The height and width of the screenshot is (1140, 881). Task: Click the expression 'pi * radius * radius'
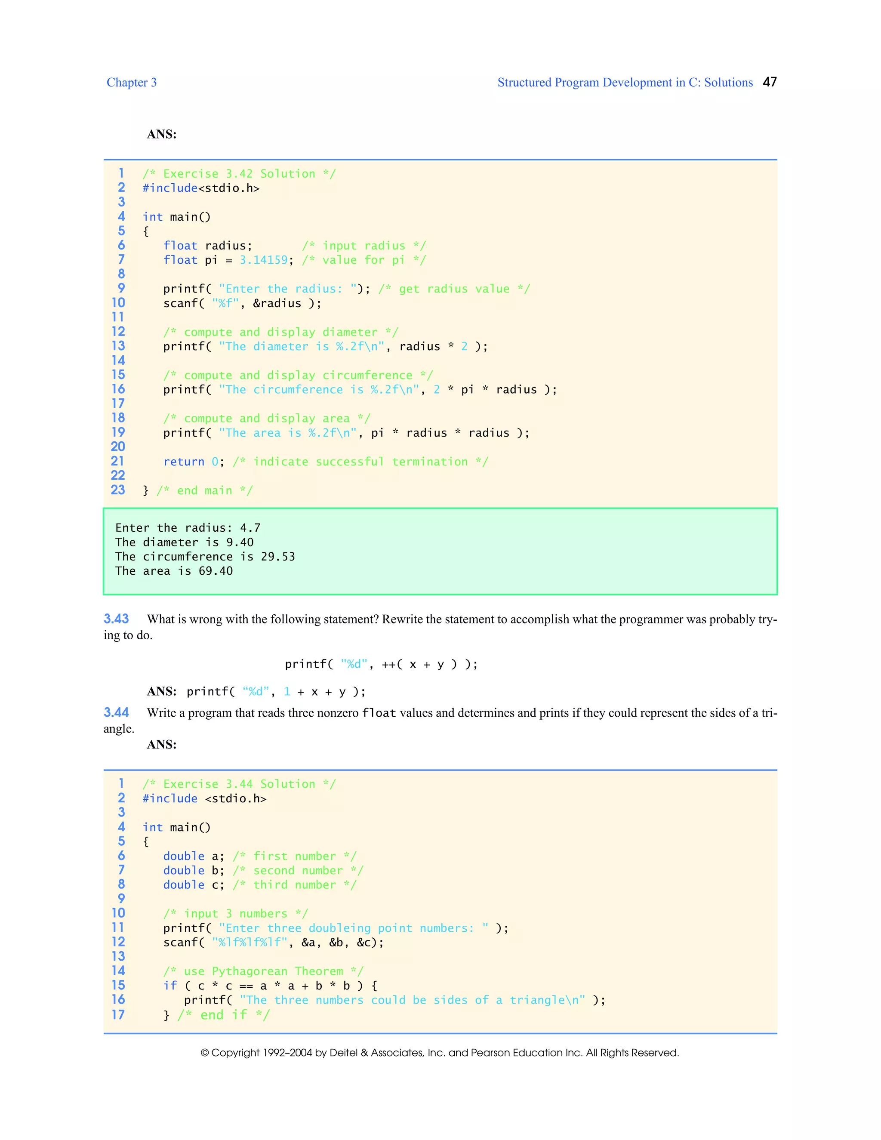[440, 433]
